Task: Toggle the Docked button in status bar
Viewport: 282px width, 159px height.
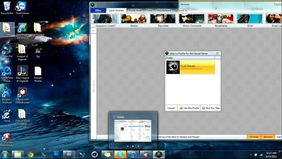Action: coord(254,137)
